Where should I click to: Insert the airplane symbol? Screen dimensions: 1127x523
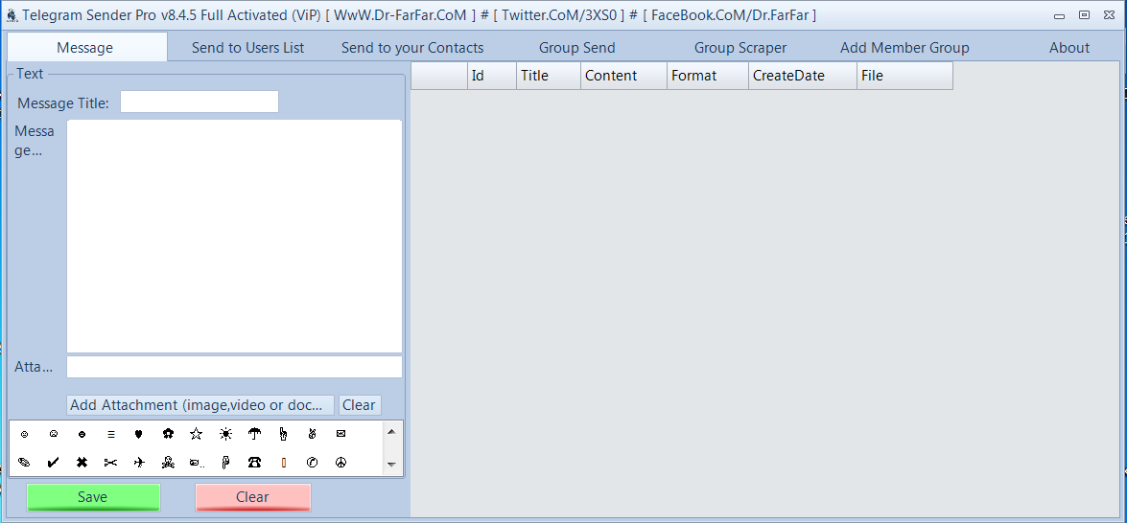pos(139,463)
